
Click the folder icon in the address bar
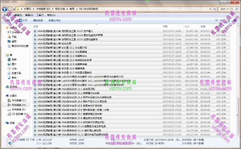click(x=18, y=9)
